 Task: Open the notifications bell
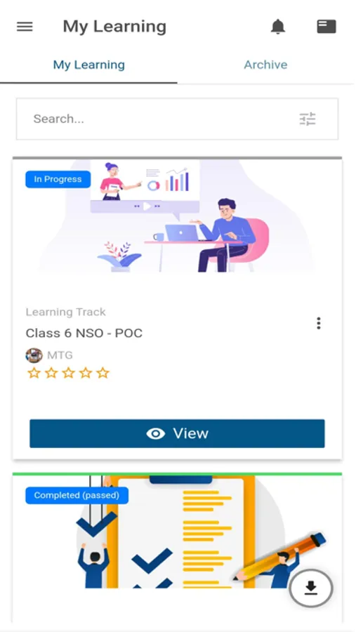click(x=278, y=27)
